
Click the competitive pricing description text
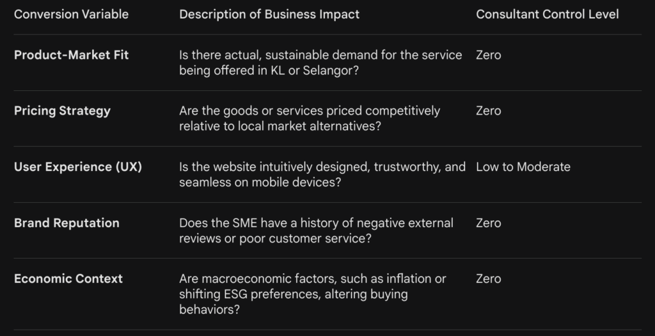tap(310, 111)
